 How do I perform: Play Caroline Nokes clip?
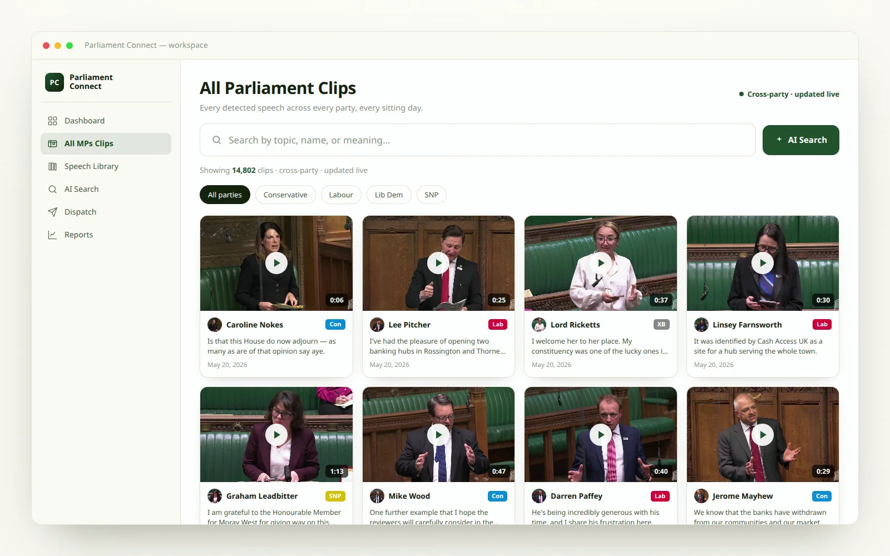point(276,263)
